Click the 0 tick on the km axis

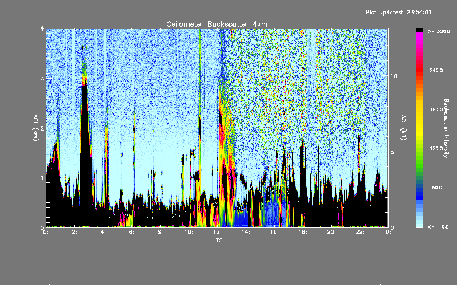[x=42, y=227]
